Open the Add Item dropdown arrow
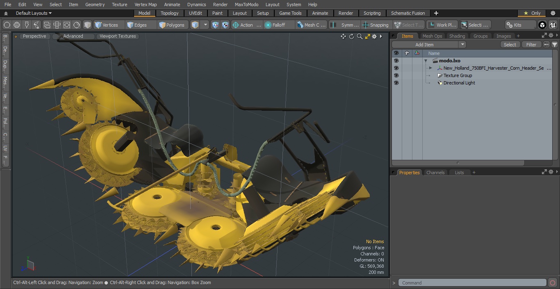560x289 pixels. point(462,45)
